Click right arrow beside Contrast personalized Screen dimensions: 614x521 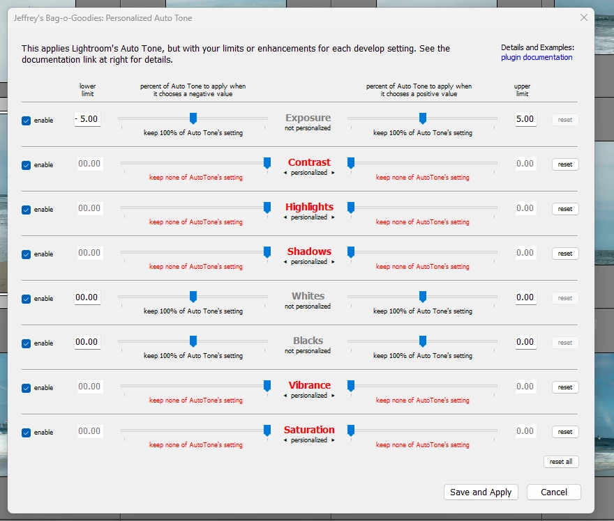click(333, 173)
